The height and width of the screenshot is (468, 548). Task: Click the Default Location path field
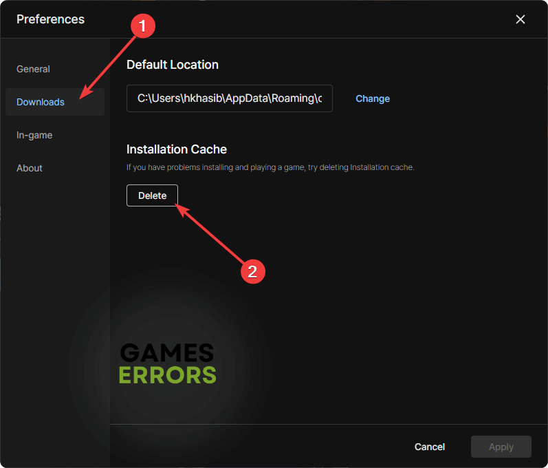229,98
